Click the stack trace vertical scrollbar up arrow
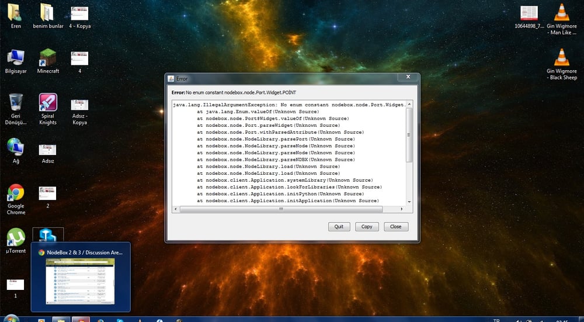Viewport: 584px width, 322px height. [409, 105]
